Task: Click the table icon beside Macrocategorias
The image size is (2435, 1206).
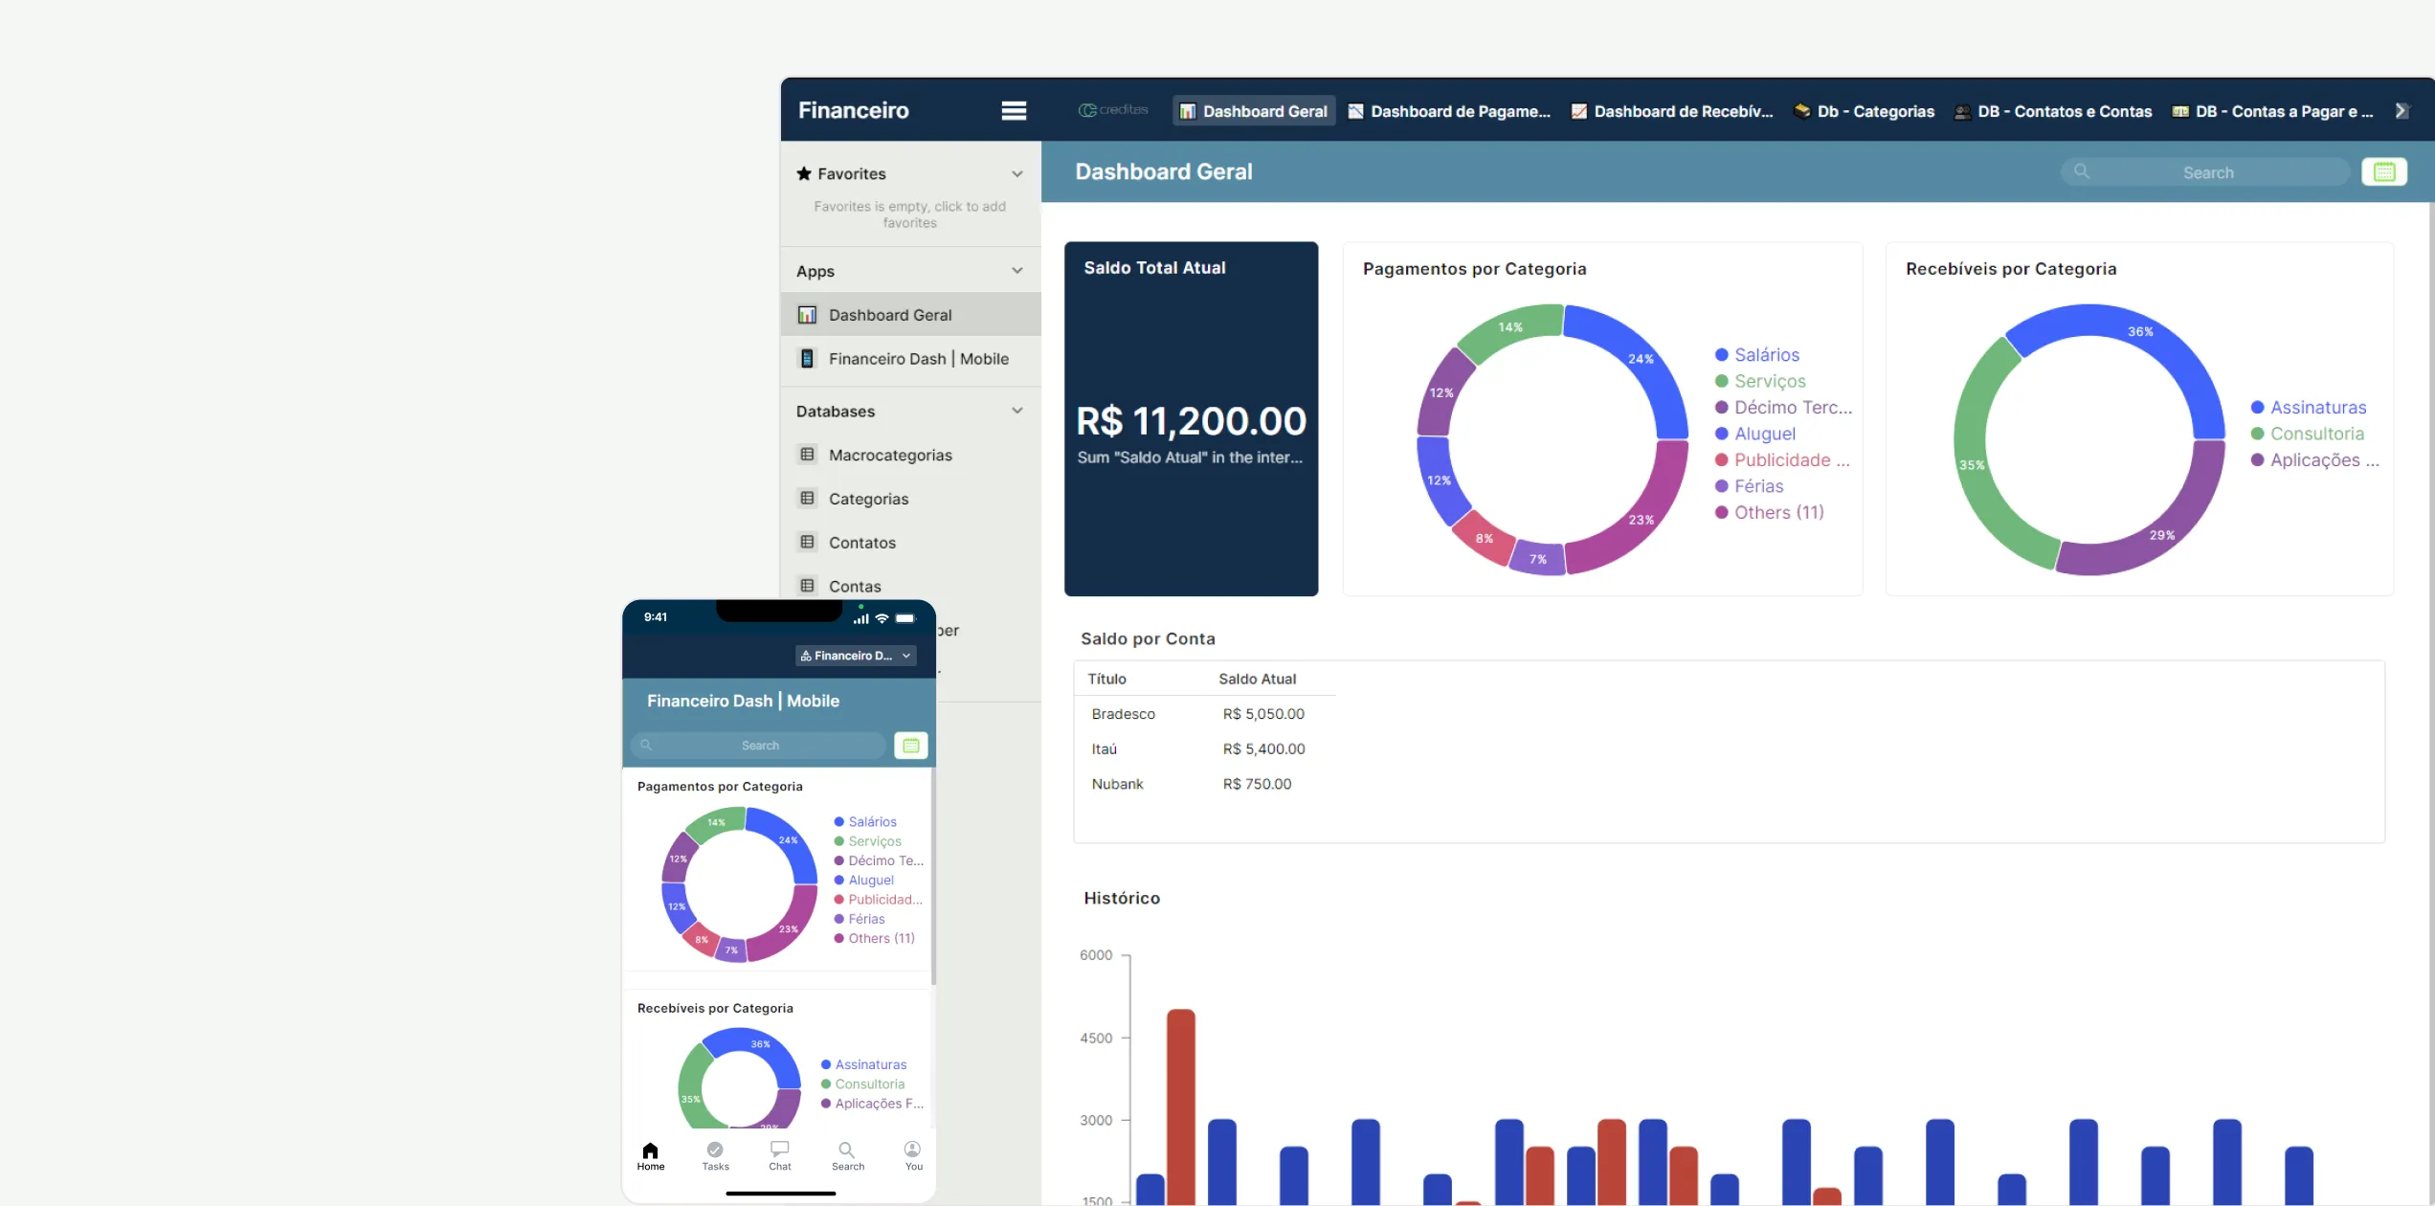Action: (807, 455)
